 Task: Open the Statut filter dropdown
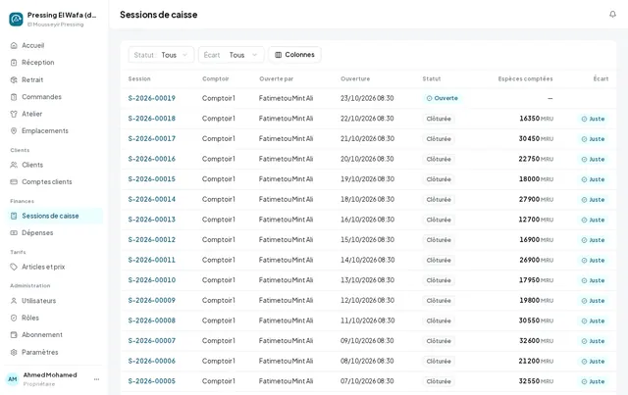click(x=161, y=55)
